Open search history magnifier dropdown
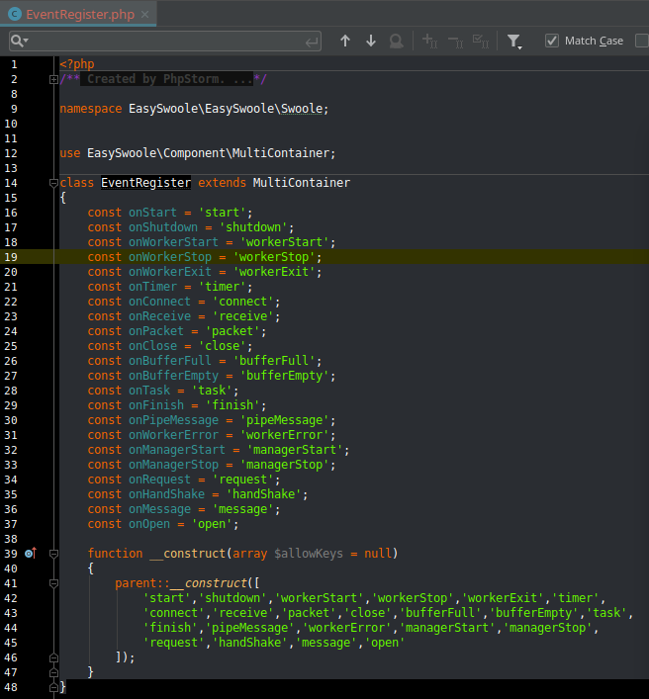This screenshot has width=649, height=699. [20, 41]
